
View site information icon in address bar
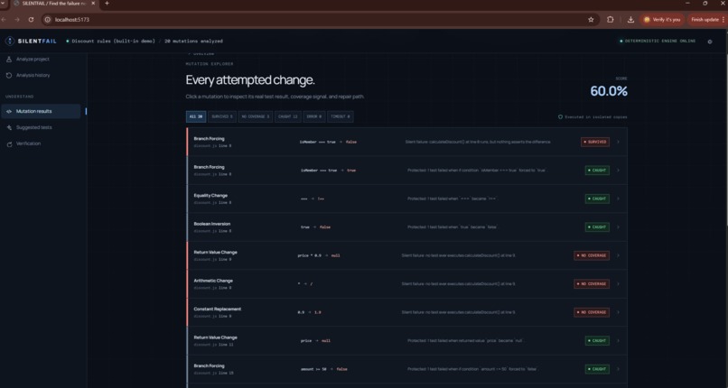click(47, 20)
